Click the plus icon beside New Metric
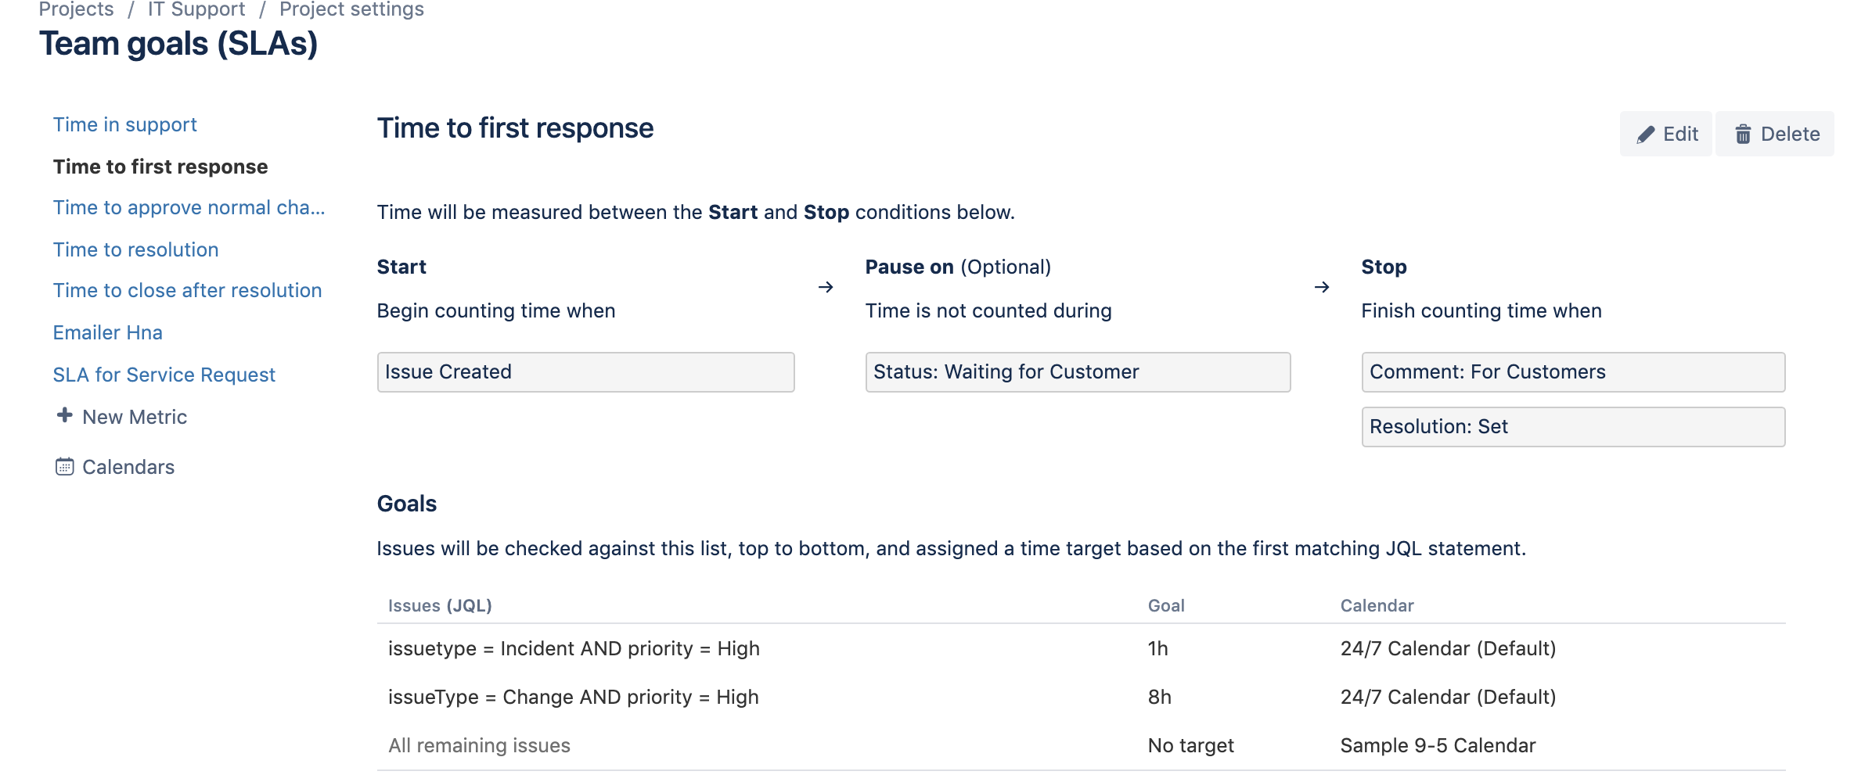The height and width of the screenshot is (782, 1872). 65,415
